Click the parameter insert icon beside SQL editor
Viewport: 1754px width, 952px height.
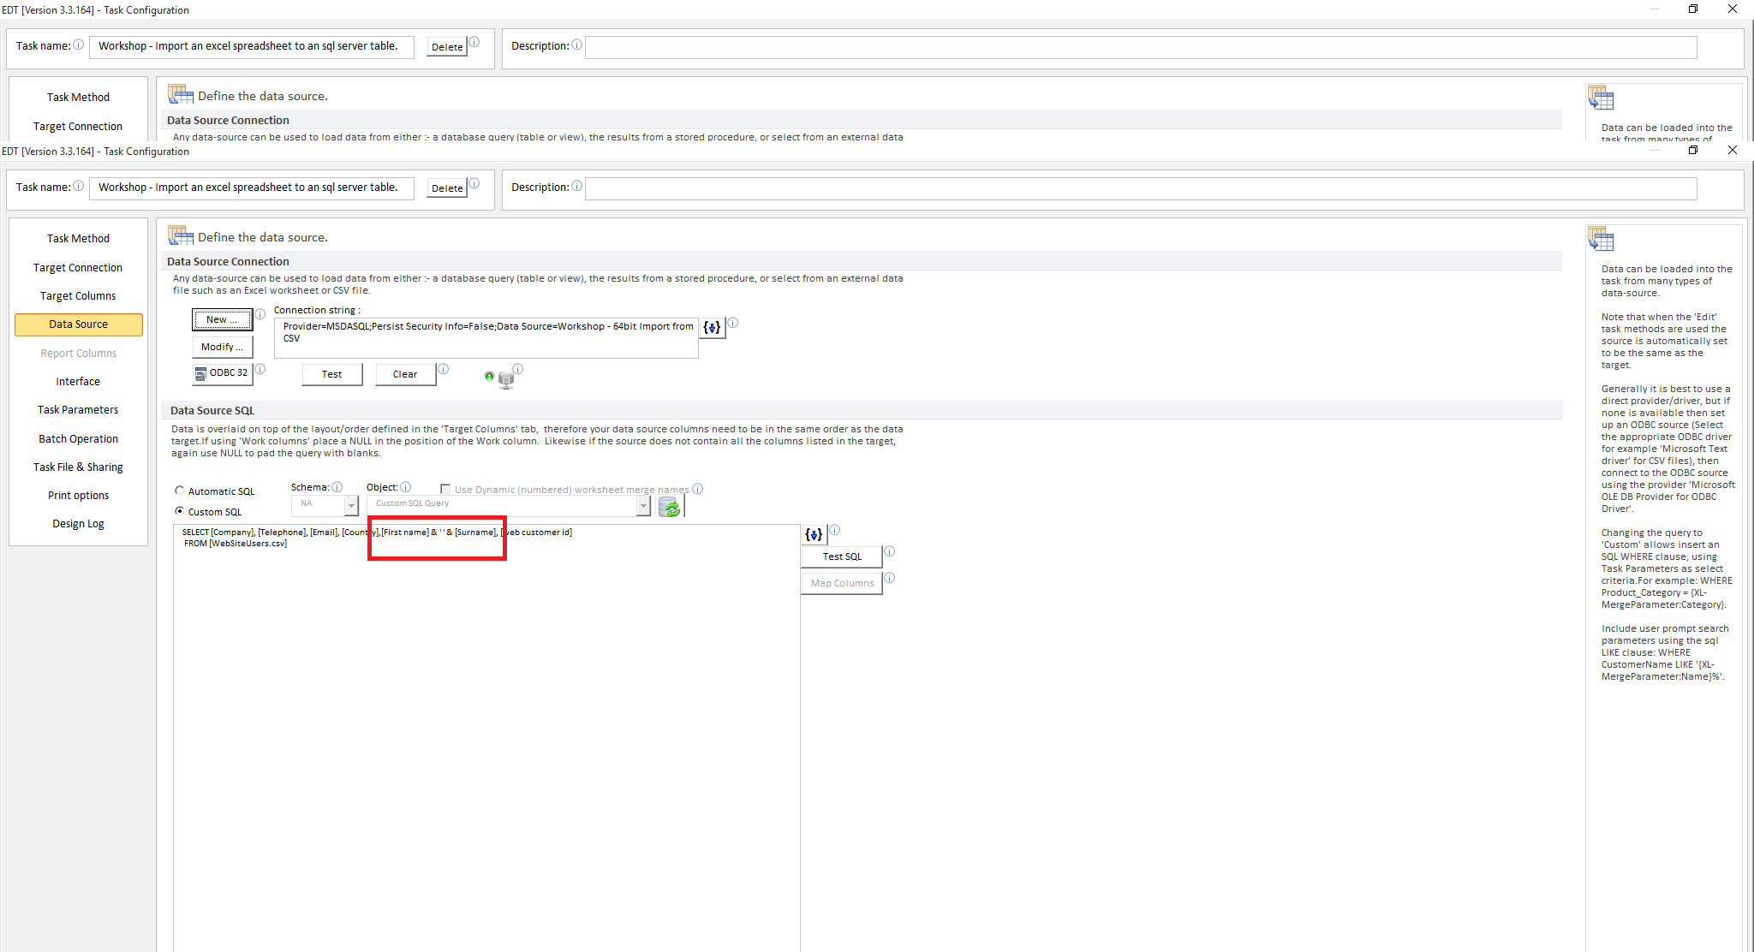(x=814, y=534)
